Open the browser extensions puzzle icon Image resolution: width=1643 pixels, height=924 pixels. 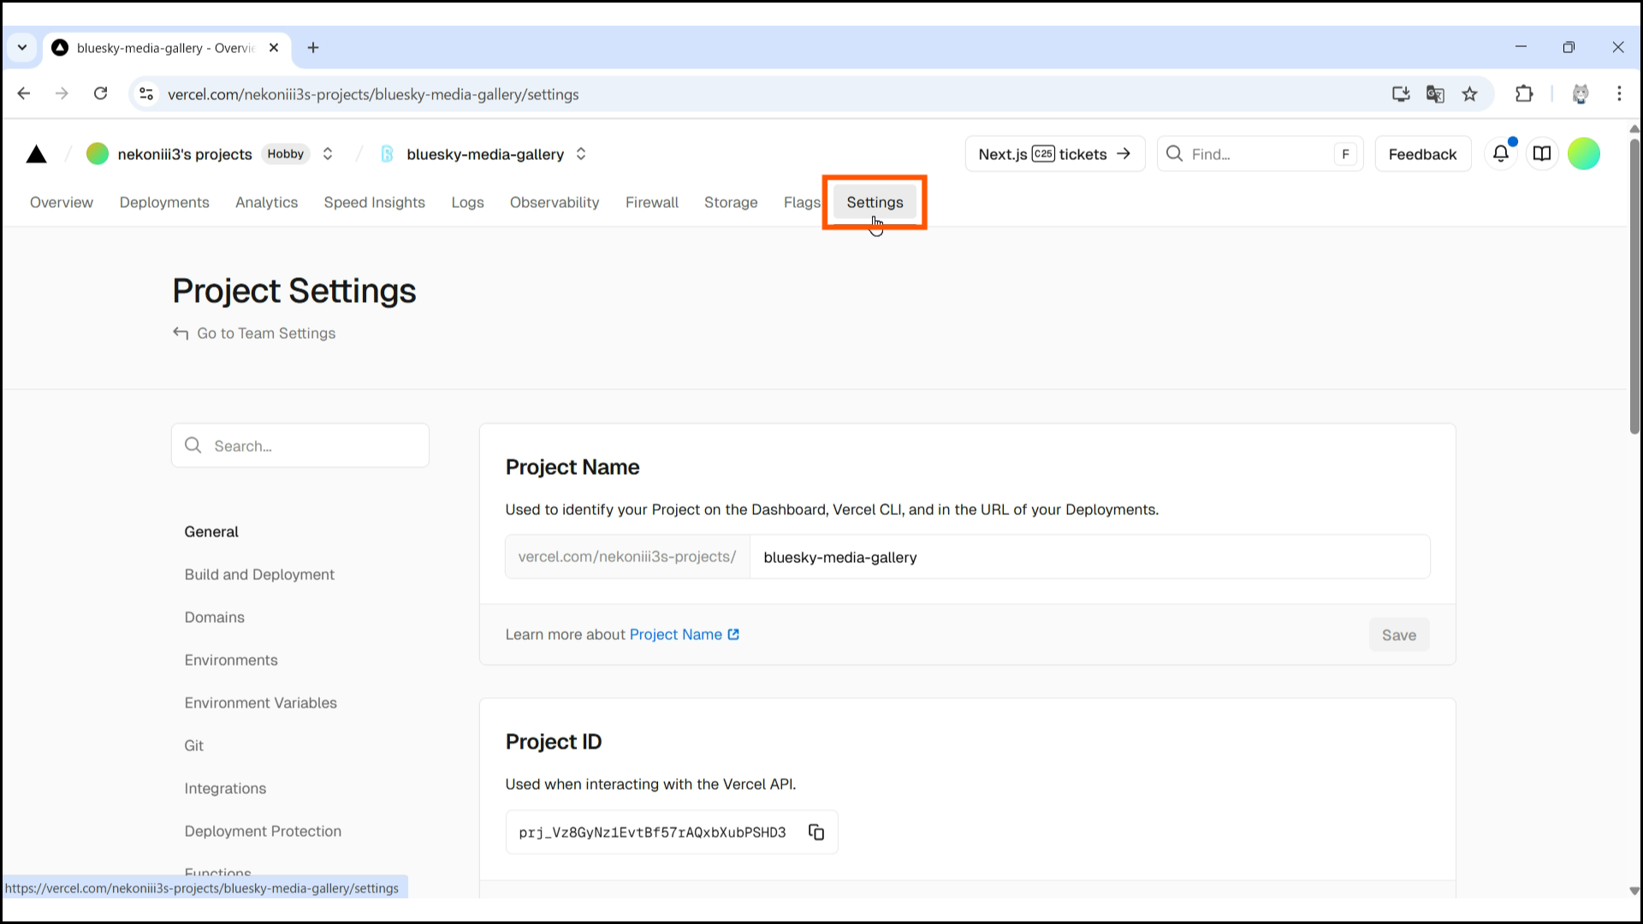click(1523, 94)
